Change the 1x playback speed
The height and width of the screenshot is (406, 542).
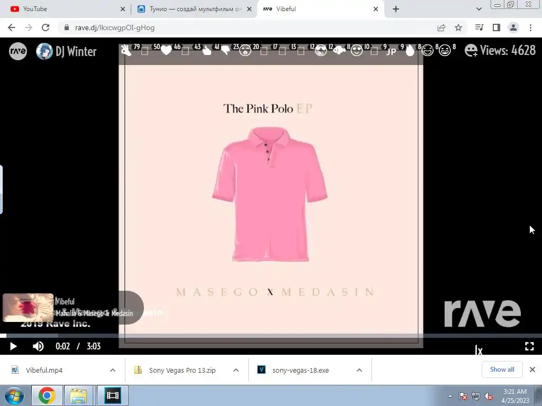[x=478, y=350]
